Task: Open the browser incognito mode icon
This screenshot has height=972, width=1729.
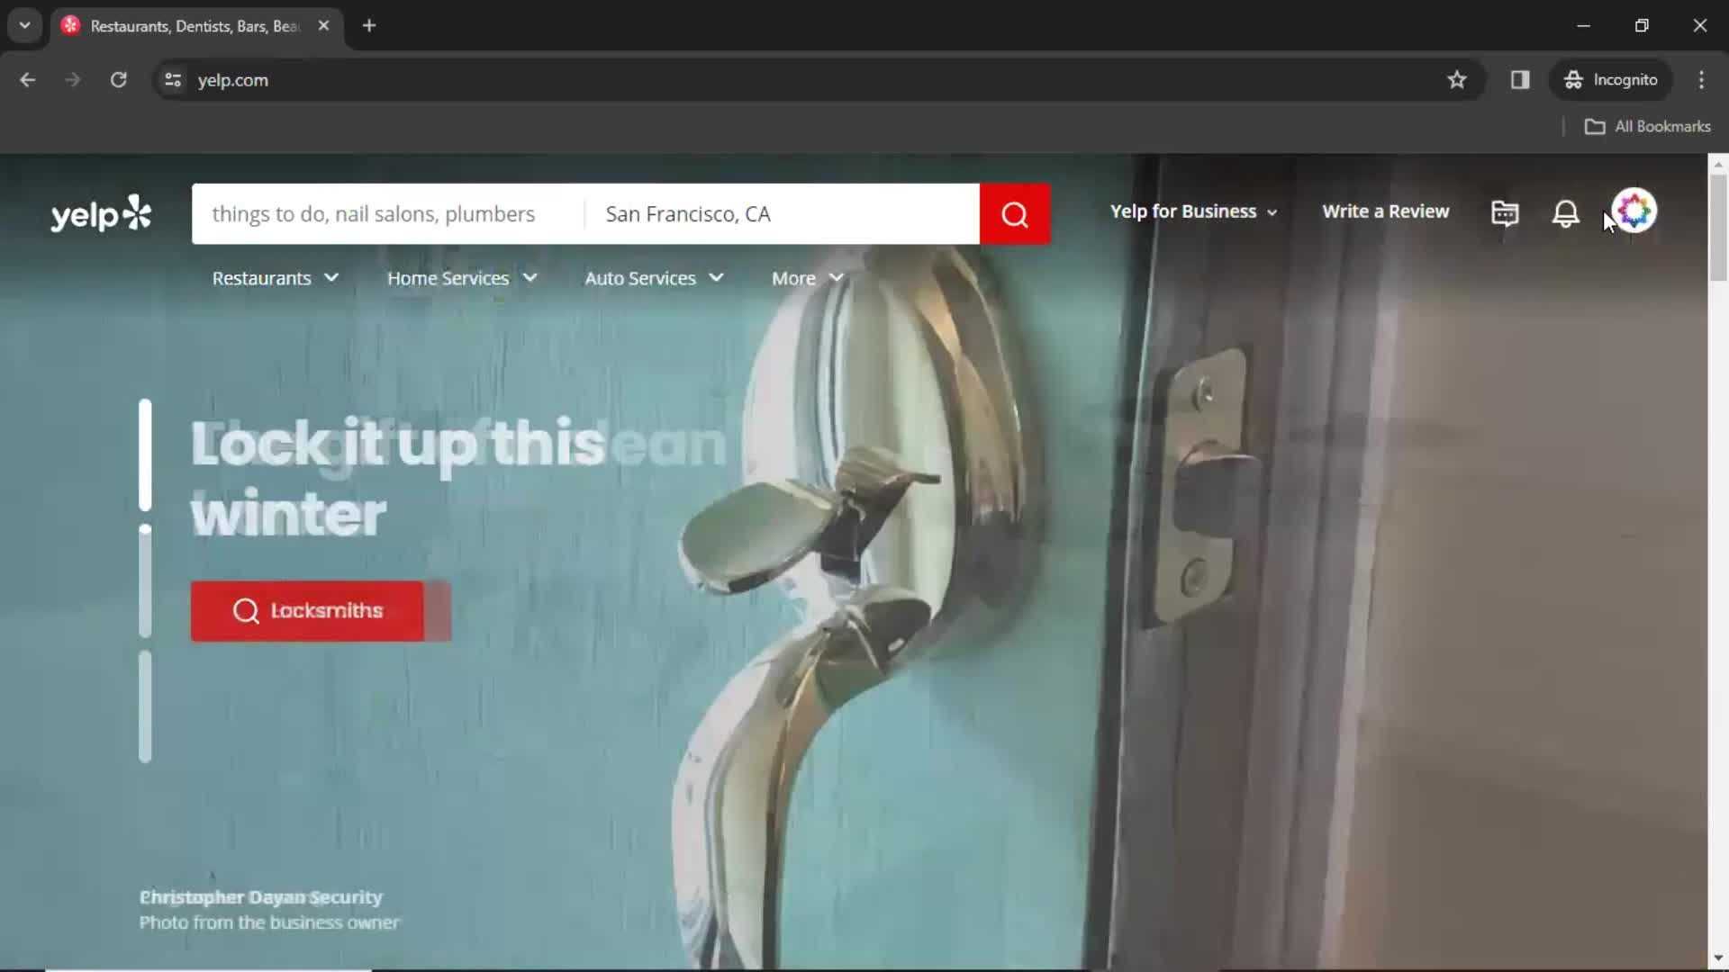Action: pyautogui.click(x=1573, y=79)
